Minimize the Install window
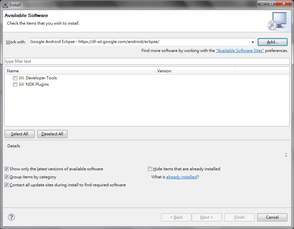The width and height of the screenshot is (294, 229). [x=262, y=4]
